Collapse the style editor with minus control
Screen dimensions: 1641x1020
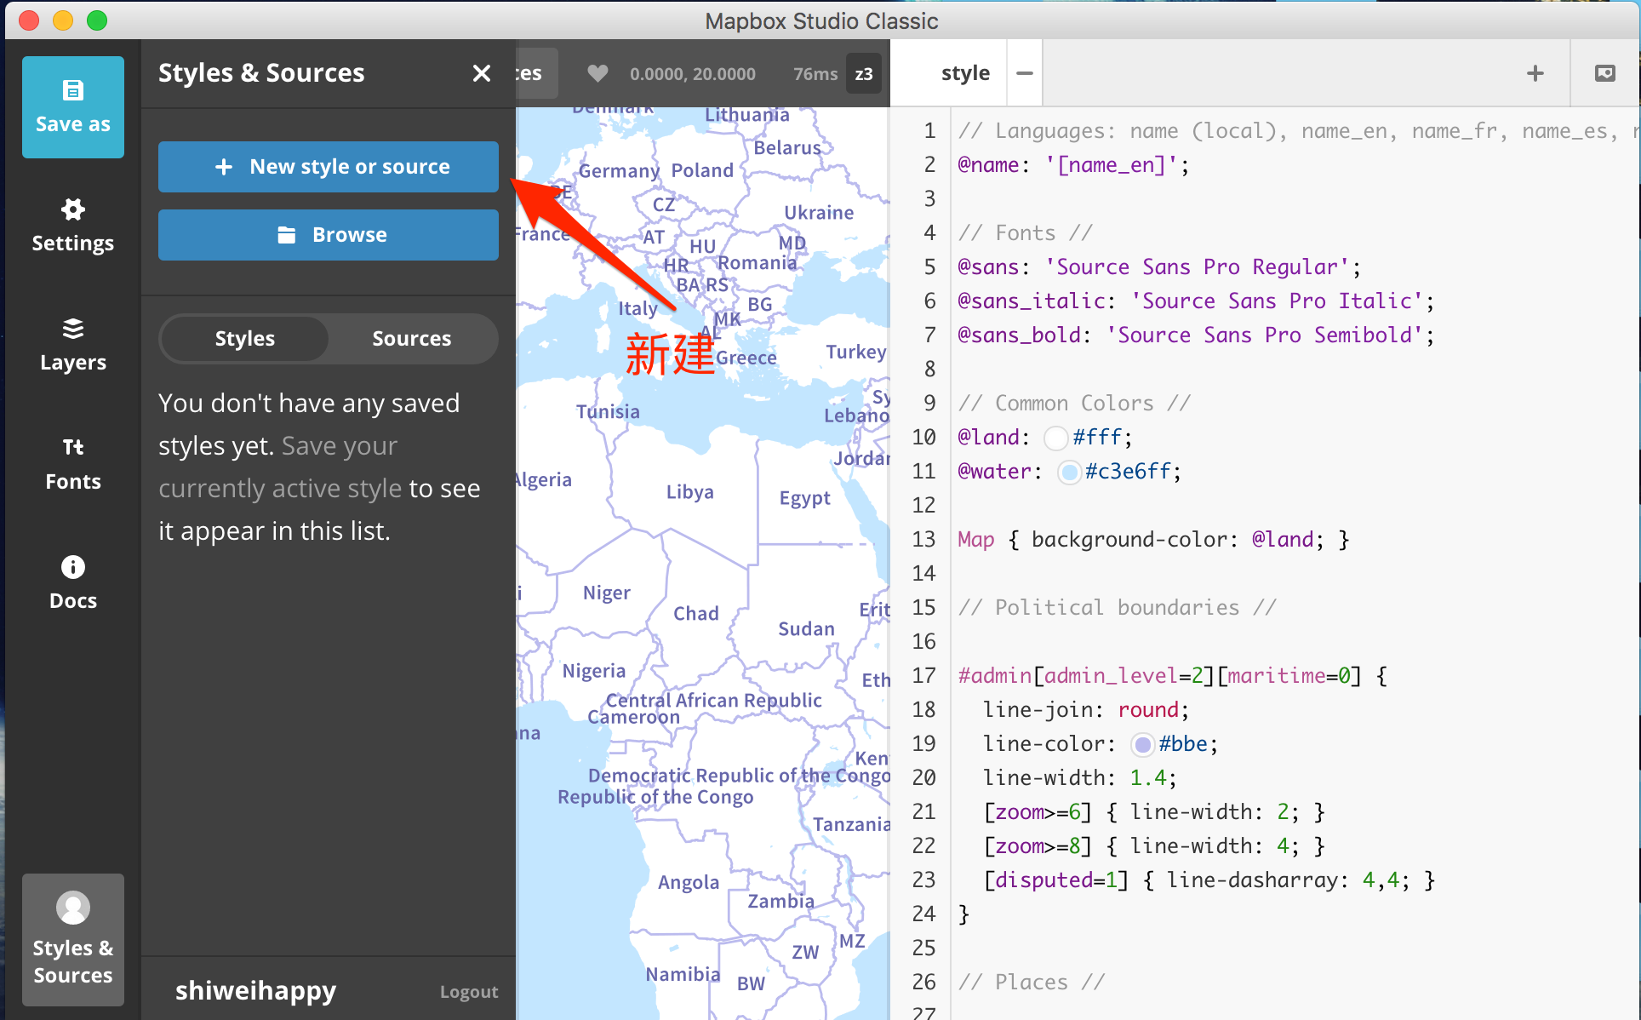pos(1024,72)
